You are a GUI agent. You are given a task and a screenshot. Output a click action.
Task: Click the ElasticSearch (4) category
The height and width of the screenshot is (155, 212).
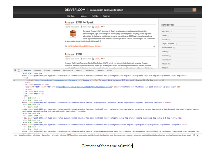[168, 48]
